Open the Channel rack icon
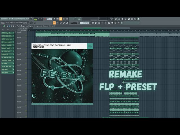 coord(99,23)
